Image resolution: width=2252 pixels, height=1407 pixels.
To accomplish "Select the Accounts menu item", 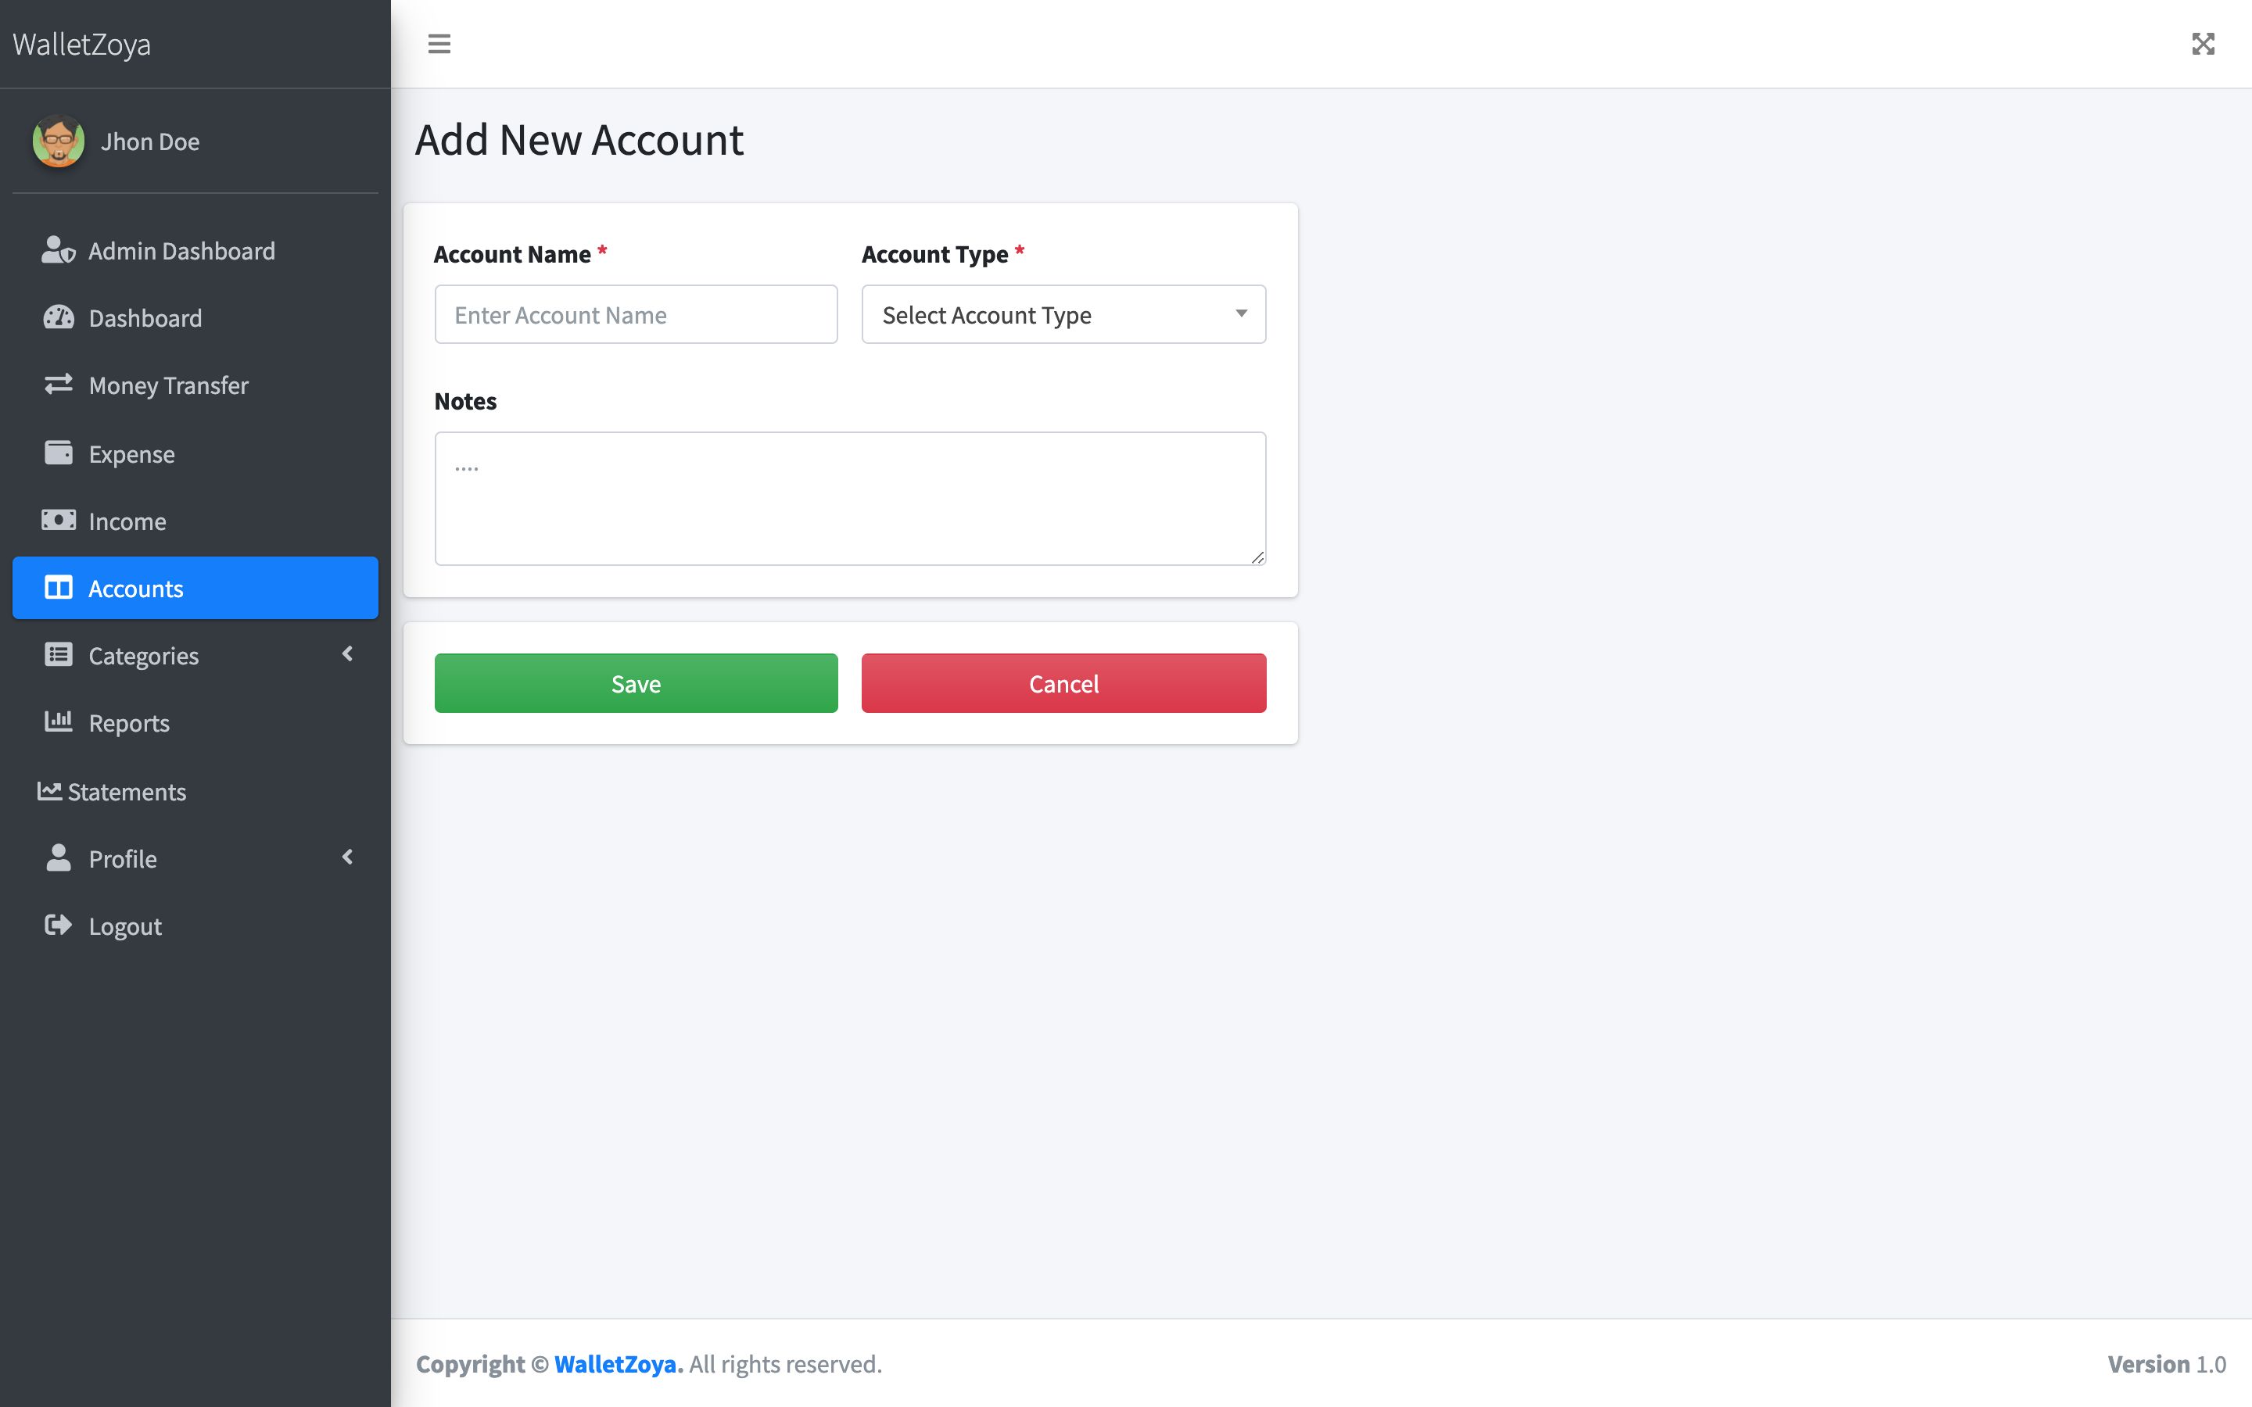I will pyautogui.click(x=195, y=588).
